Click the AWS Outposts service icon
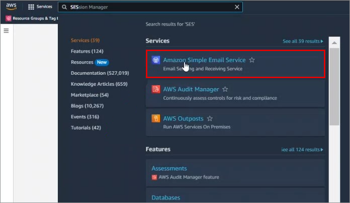The height and width of the screenshot is (203, 350). coord(156,119)
